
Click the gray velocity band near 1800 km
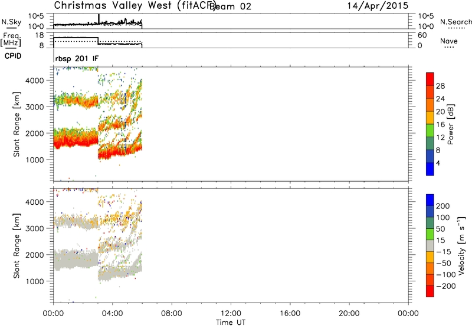[76, 259]
